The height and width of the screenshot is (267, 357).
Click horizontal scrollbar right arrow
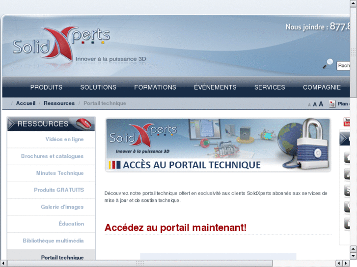point(346,263)
